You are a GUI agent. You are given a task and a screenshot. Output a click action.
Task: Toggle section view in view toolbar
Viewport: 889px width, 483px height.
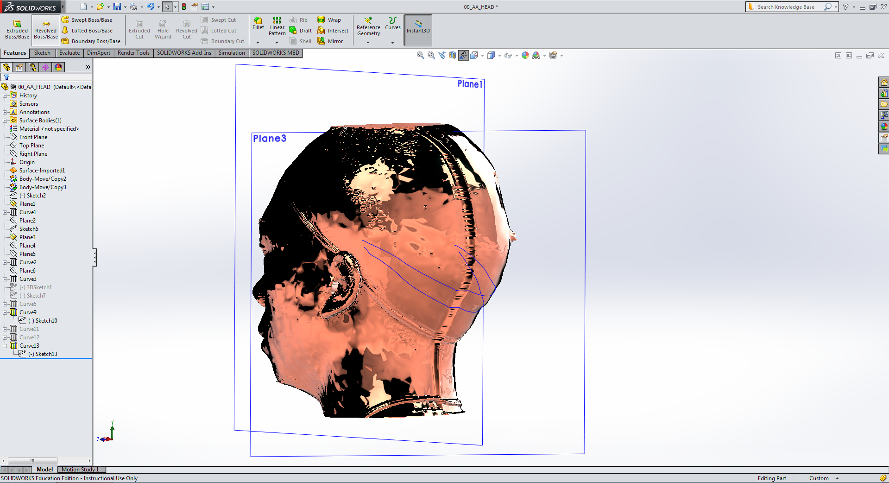point(453,55)
